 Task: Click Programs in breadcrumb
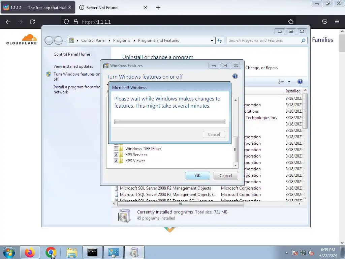pos(122,40)
